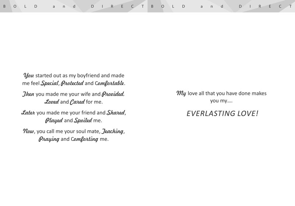The height and width of the screenshot is (206, 295).
Task: Click the heading 'EVERLASTING LOVE!'
Action: pyautogui.click(x=222, y=114)
